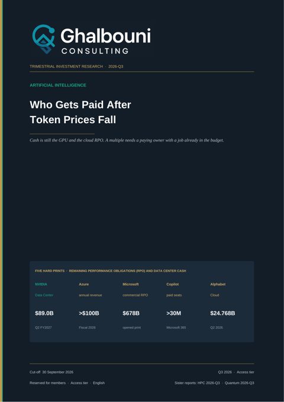Image resolution: width=284 pixels, height=402 pixels.
Task: Click the Cut-off 30 September 2026 text
Action: tap(51, 372)
